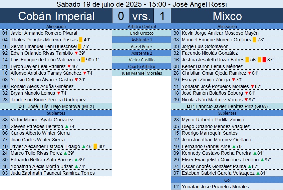Click the yellow card beside Javier Alexander Estrada Hidalgo

pyautogui.click(x=95, y=146)
